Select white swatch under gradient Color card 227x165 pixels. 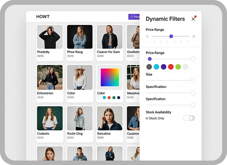point(99,98)
